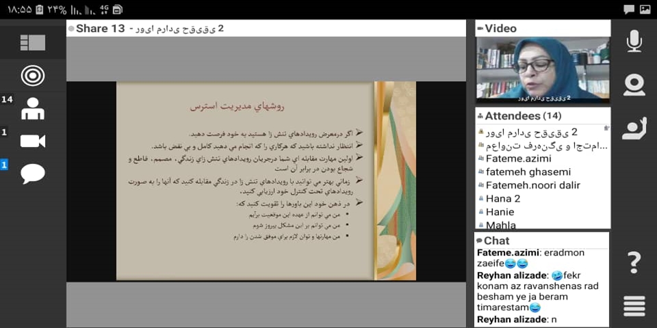Tap the video camera icon in left sidebar

[32, 141]
